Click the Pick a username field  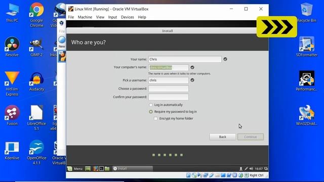click(x=169, y=80)
